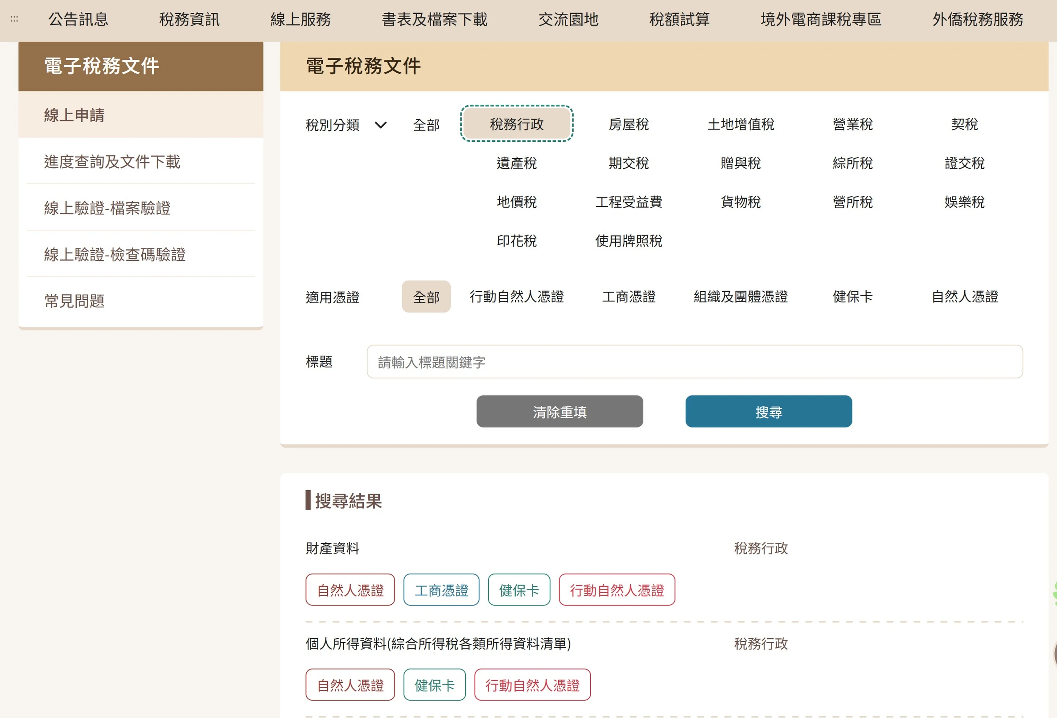The height and width of the screenshot is (718, 1057).
Task: Click the 標題 keyword input field
Action: click(694, 362)
